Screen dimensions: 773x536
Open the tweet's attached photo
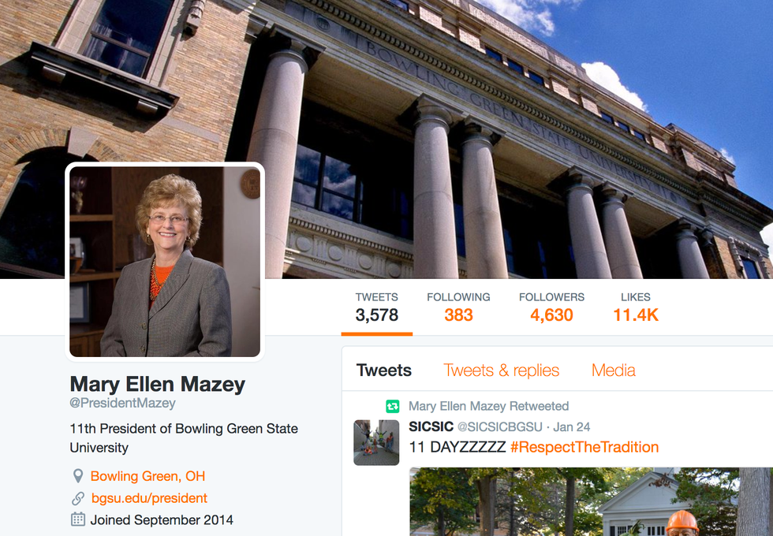(591, 501)
